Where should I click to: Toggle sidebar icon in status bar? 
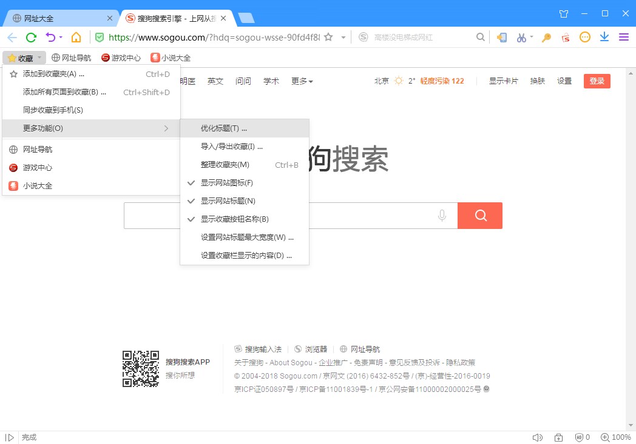pos(10,437)
